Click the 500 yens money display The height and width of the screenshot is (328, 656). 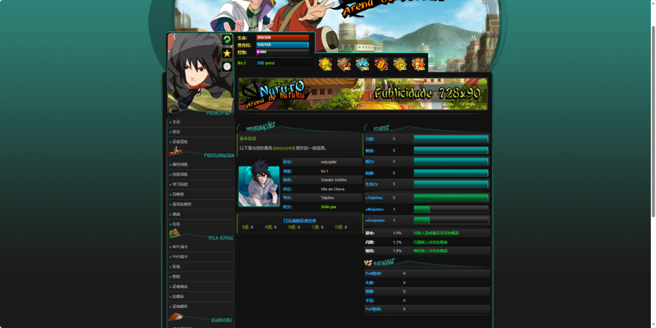coord(266,63)
